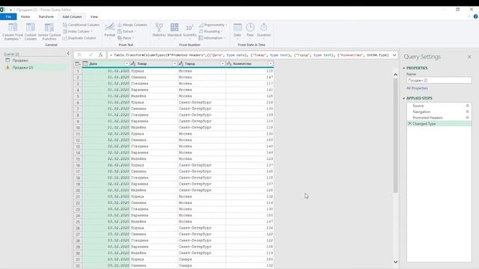Open Trigonometry functions menu
The image size is (479, 269).
(213, 25)
